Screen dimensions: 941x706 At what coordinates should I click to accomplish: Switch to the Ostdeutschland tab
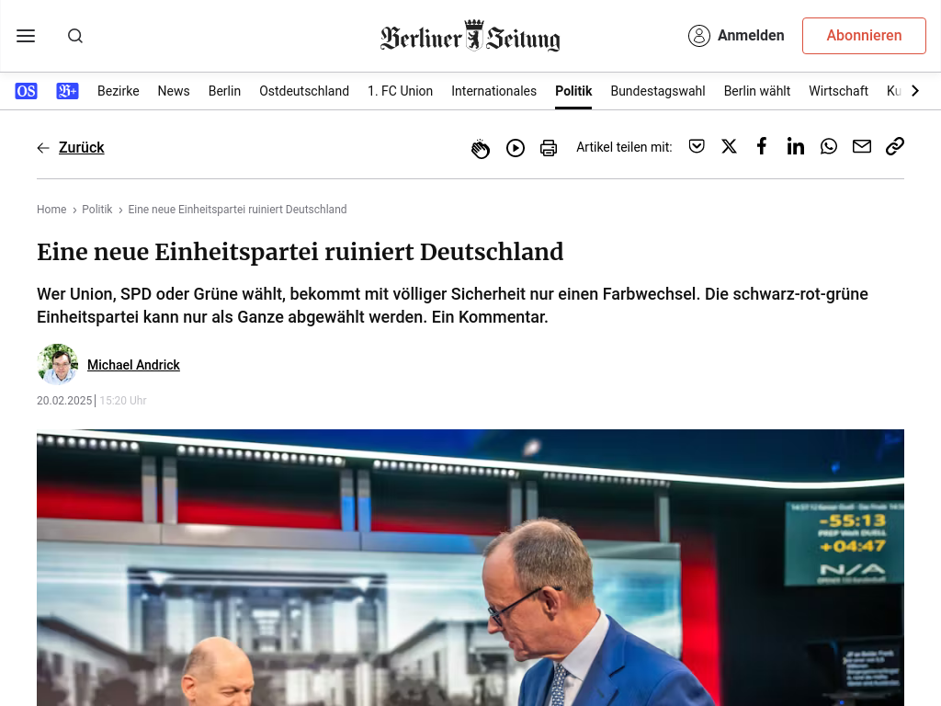tap(304, 91)
